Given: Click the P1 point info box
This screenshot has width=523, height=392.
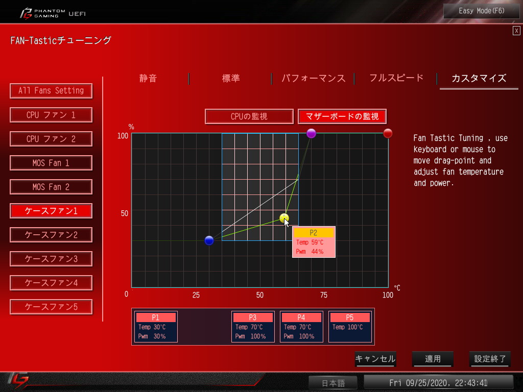Looking at the screenshot, I should click(156, 327).
